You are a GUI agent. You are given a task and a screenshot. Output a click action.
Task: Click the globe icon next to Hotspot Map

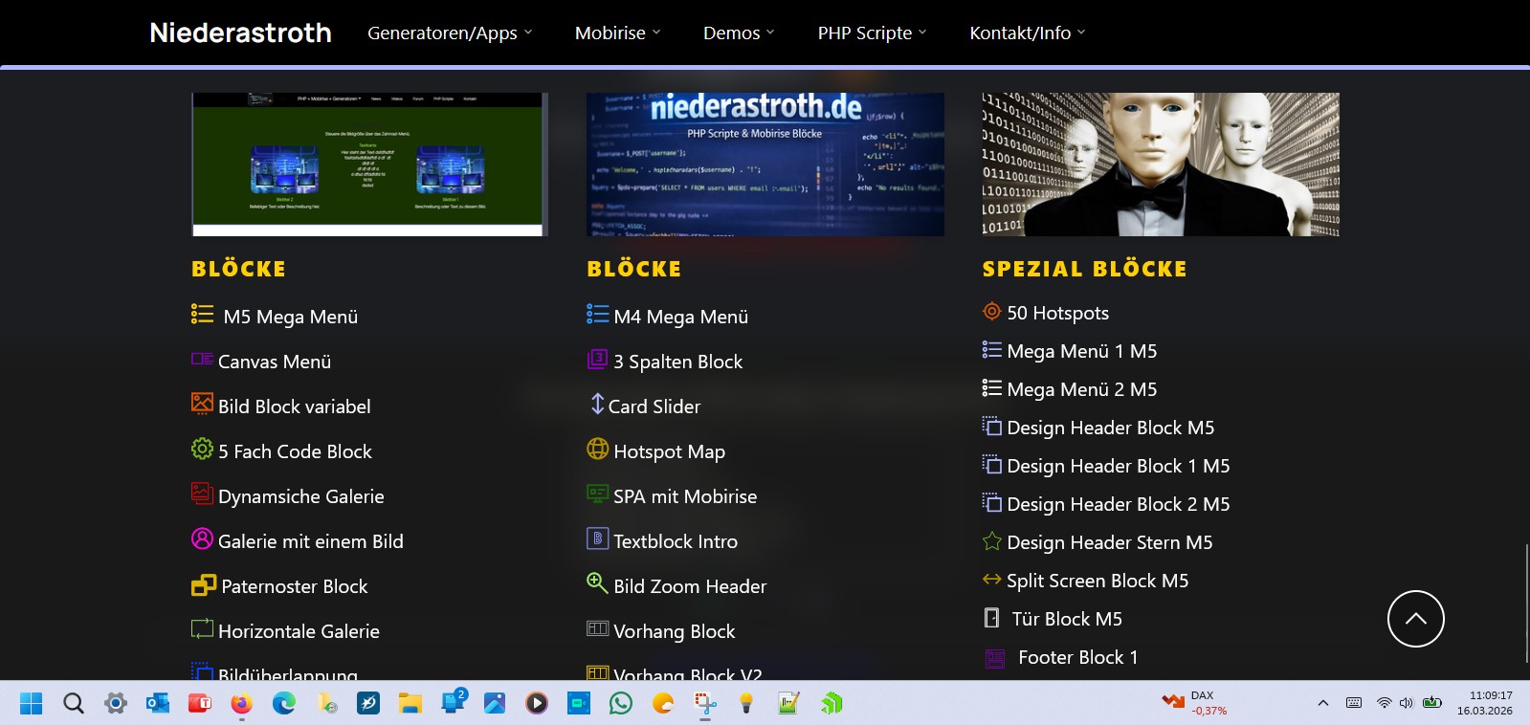(x=597, y=449)
